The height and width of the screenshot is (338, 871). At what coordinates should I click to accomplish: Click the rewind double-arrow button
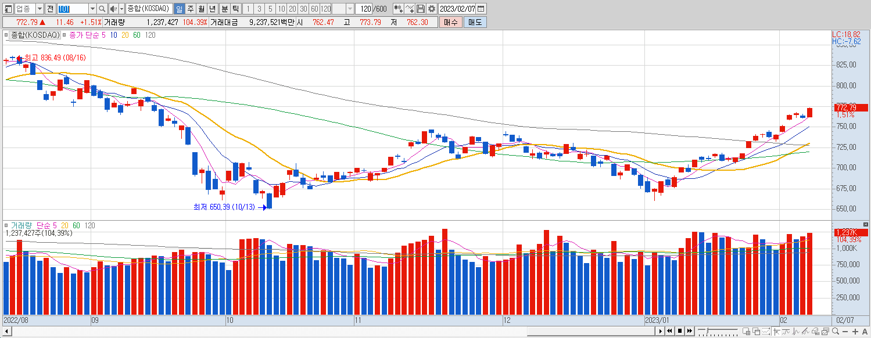(x=669, y=331)
